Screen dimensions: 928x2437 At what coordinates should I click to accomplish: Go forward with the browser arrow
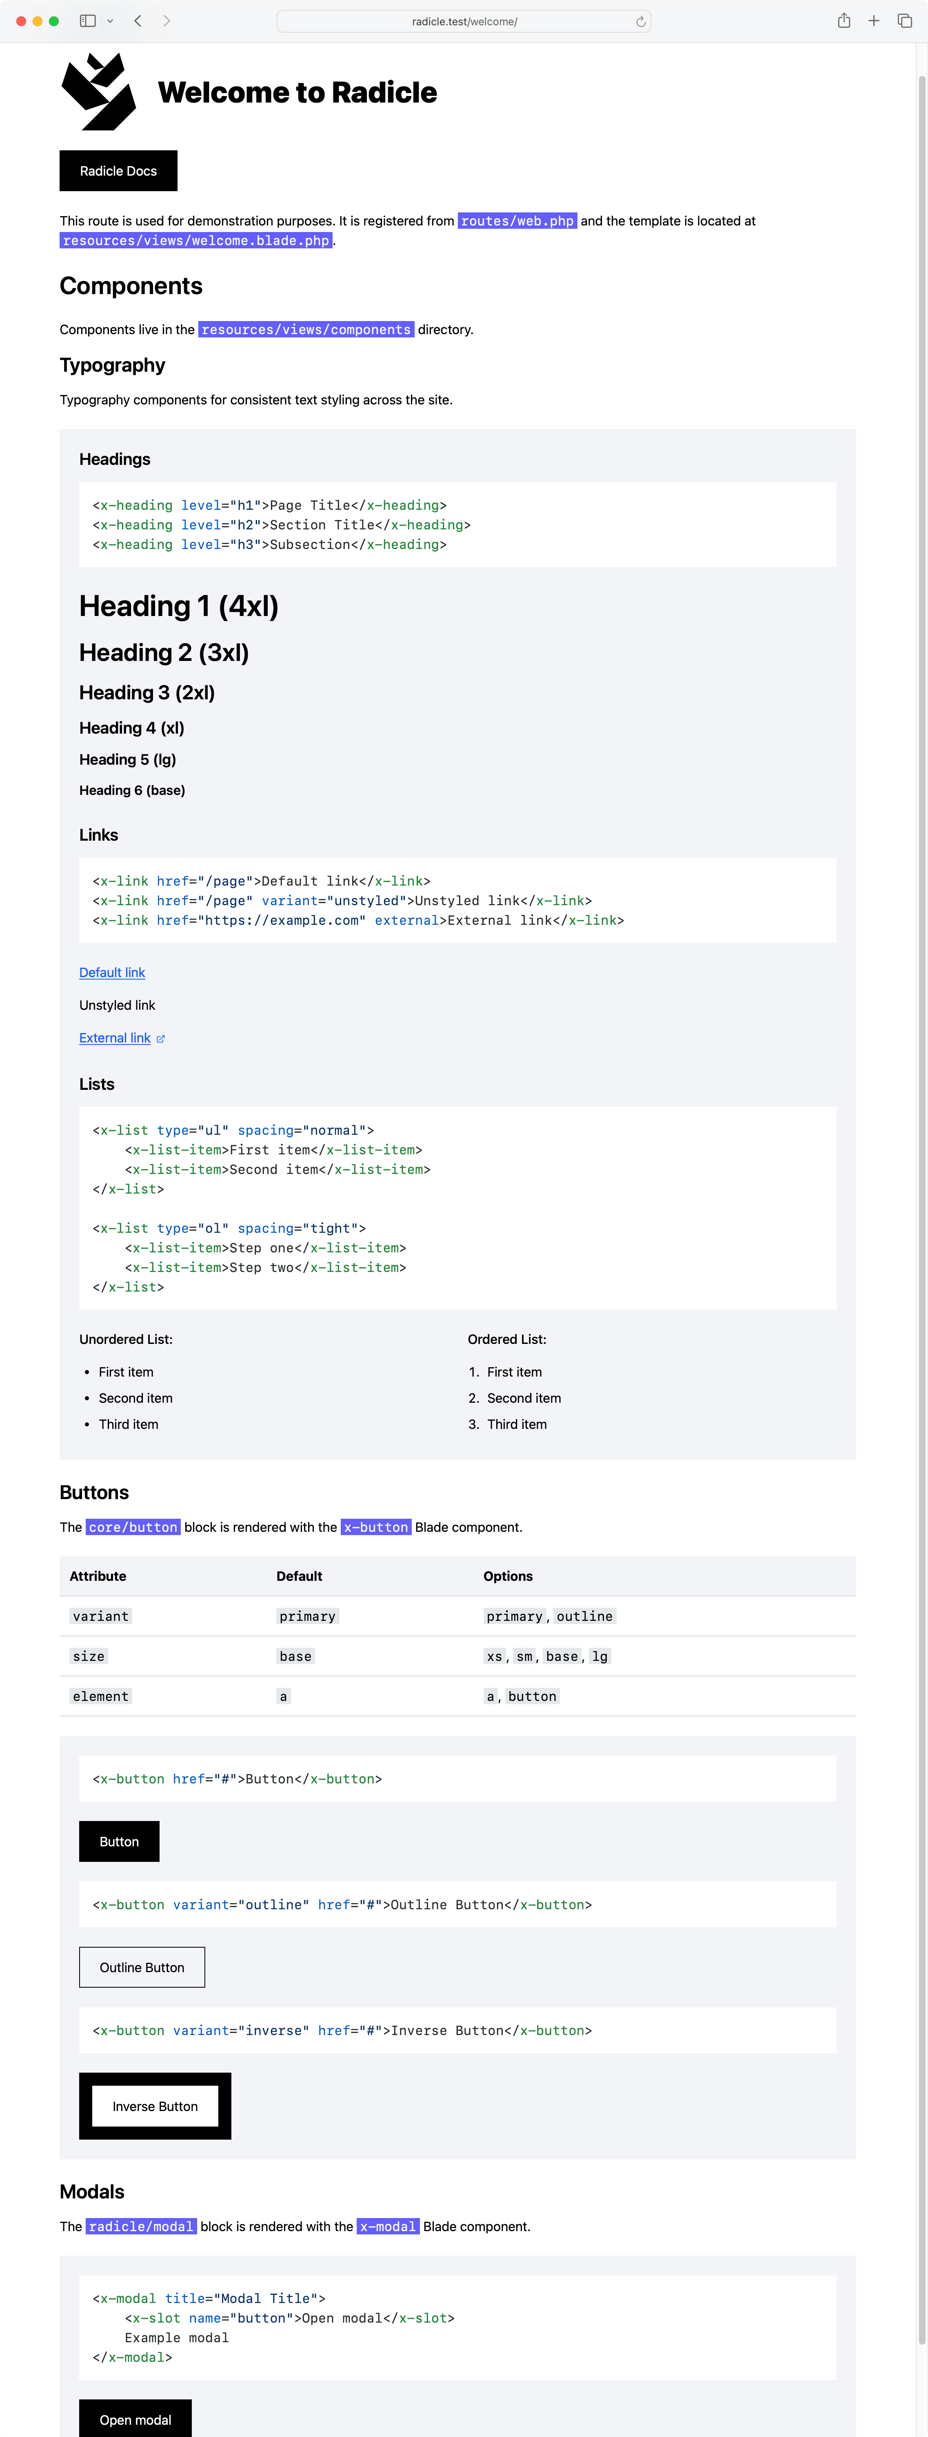(x=167, y=21)
